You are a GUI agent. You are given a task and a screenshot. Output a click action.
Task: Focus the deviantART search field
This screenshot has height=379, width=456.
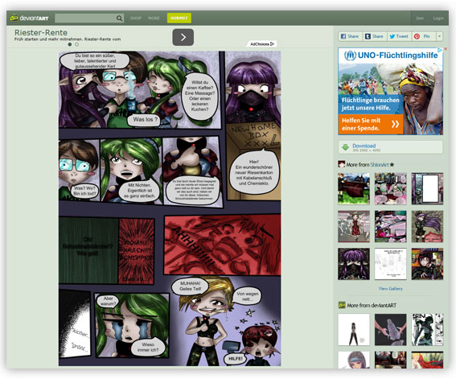click(85, 19)
